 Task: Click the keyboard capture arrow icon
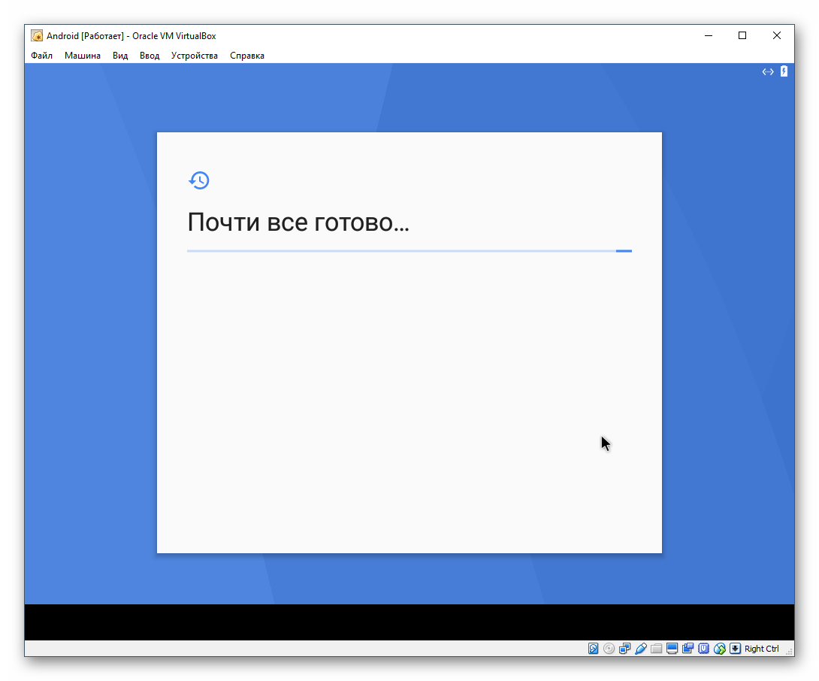point(736,649)
